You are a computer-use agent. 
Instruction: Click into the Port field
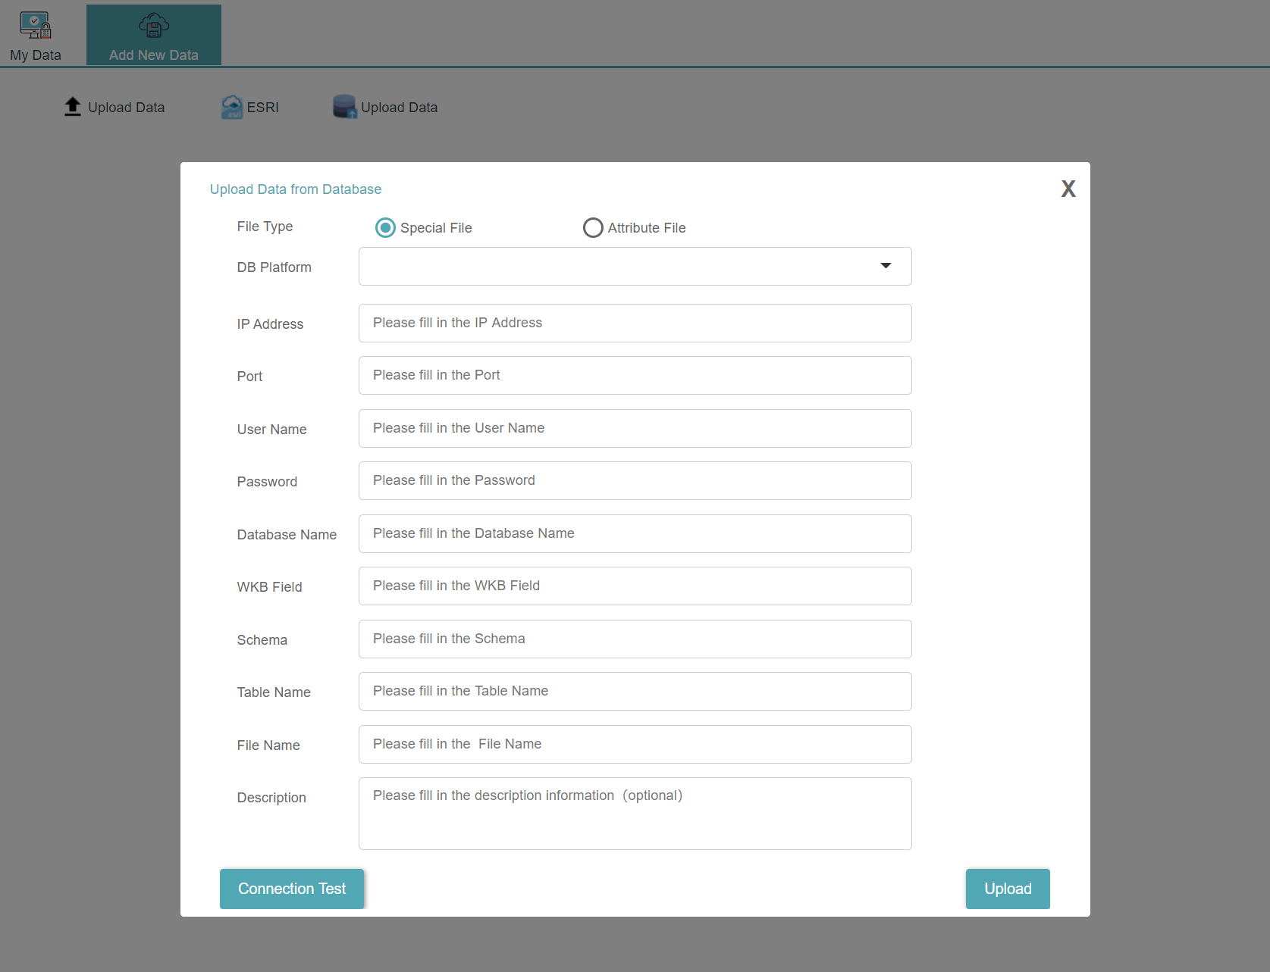634,376
